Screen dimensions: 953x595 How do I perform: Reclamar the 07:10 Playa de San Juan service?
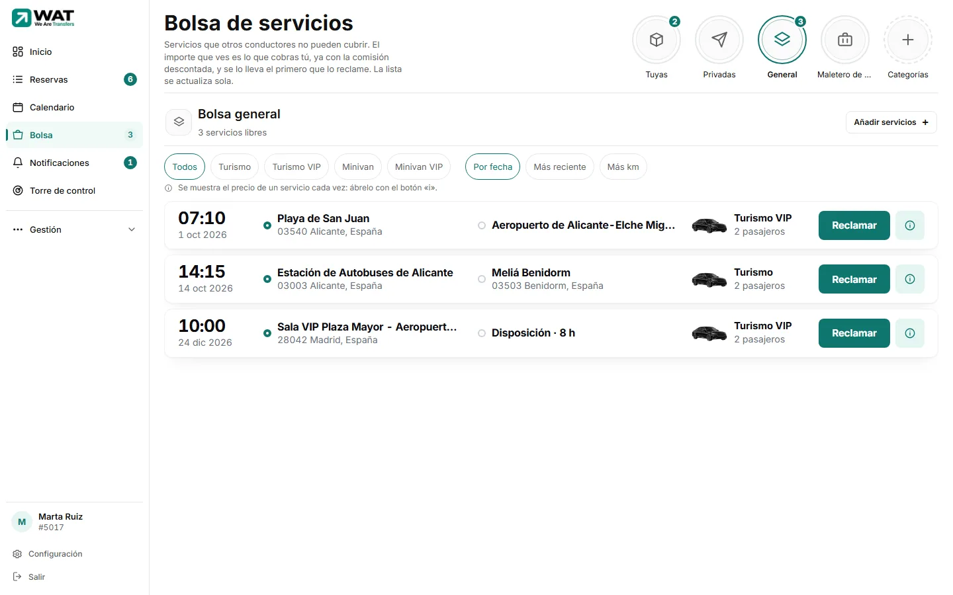(x=854, y=225)
